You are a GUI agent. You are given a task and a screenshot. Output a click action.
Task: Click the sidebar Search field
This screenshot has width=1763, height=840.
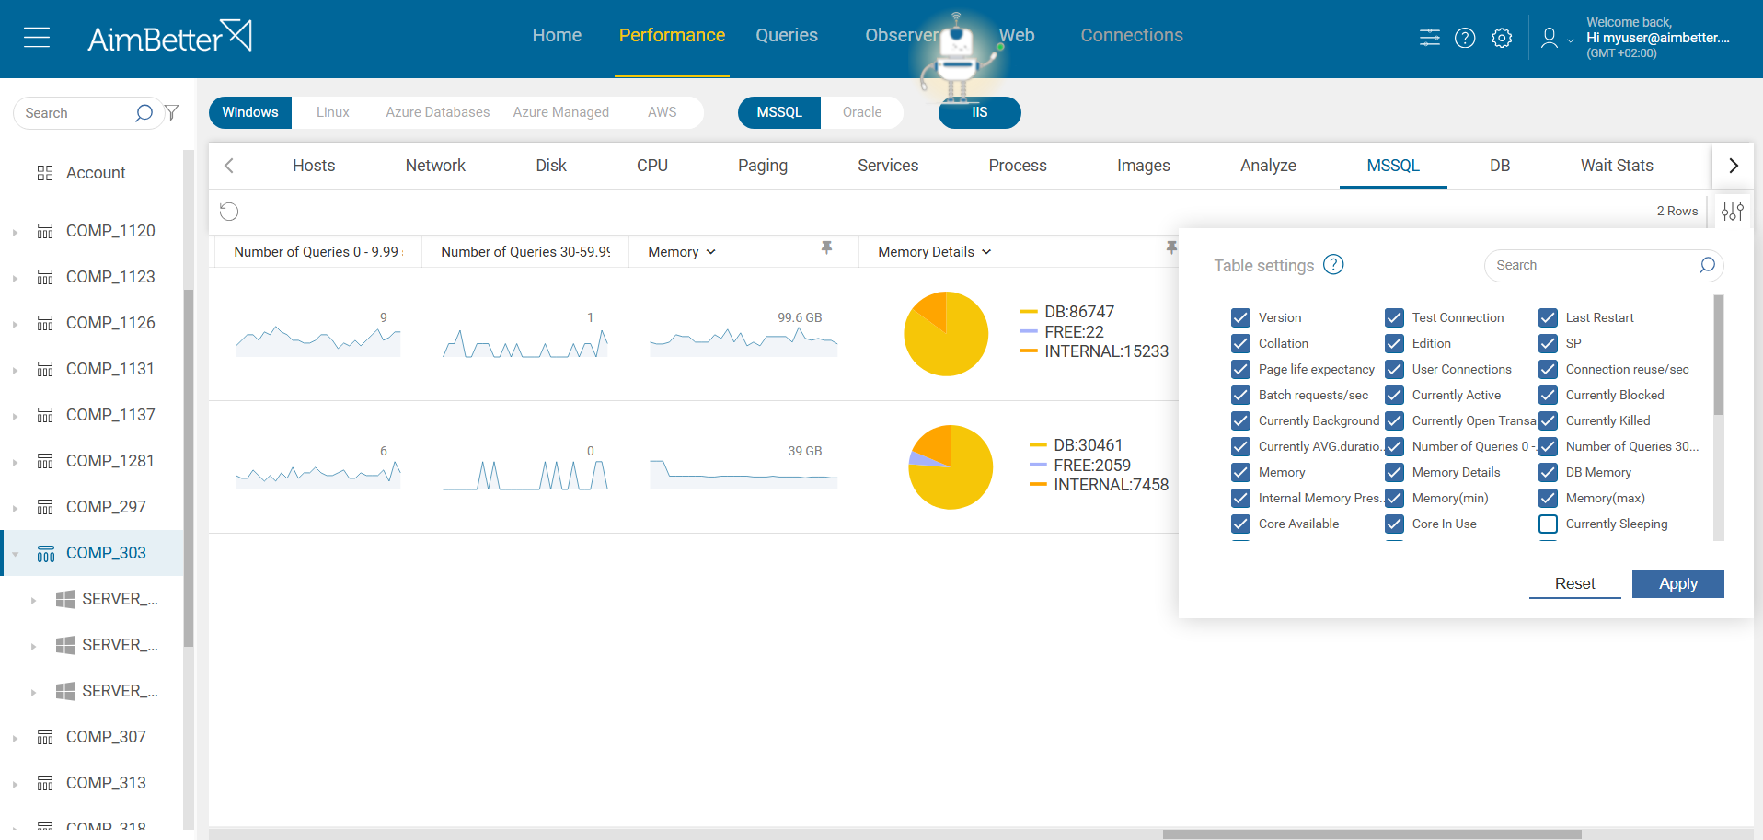[x=87, y=113]
